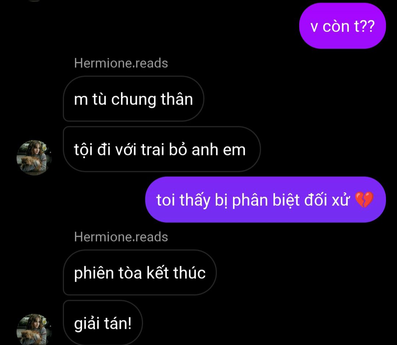Tap the 'phiên tòa kết thúc' message bubble

(x=140, y=272)
